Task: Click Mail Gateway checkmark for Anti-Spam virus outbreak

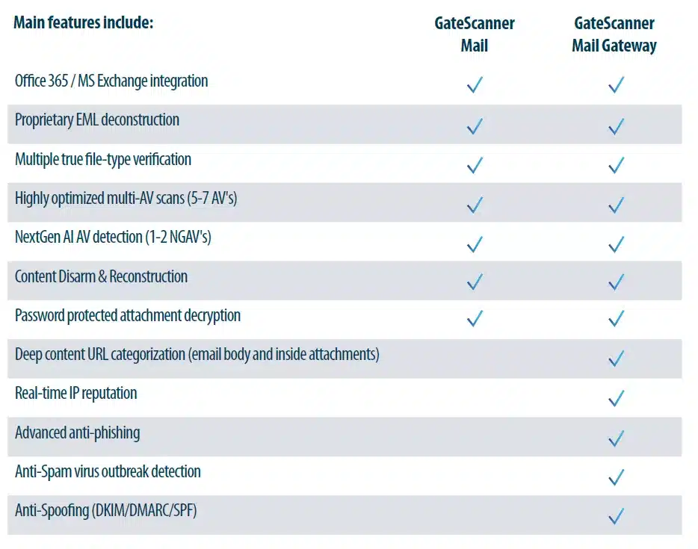Action: click(616, 477)
